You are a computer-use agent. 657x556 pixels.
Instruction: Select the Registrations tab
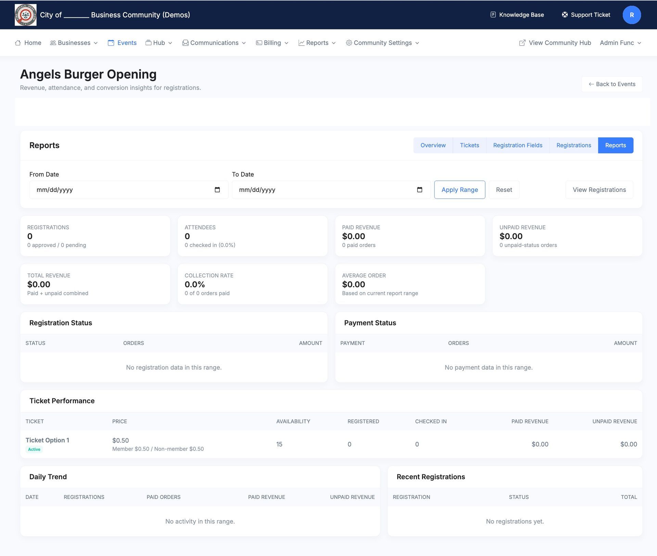click(574, 145)
